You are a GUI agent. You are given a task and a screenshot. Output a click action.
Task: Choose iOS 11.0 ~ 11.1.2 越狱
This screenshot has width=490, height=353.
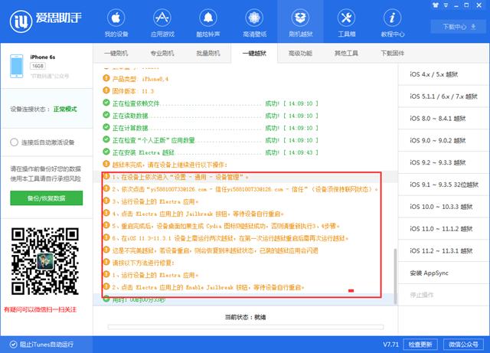click(444, 228)
